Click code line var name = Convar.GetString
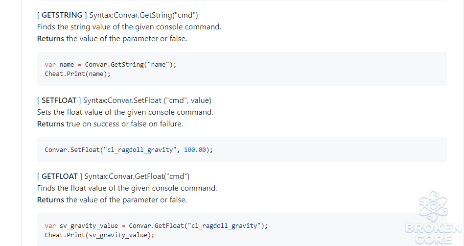Viewport: 464px width, 246px height. [x=111, y=65]
